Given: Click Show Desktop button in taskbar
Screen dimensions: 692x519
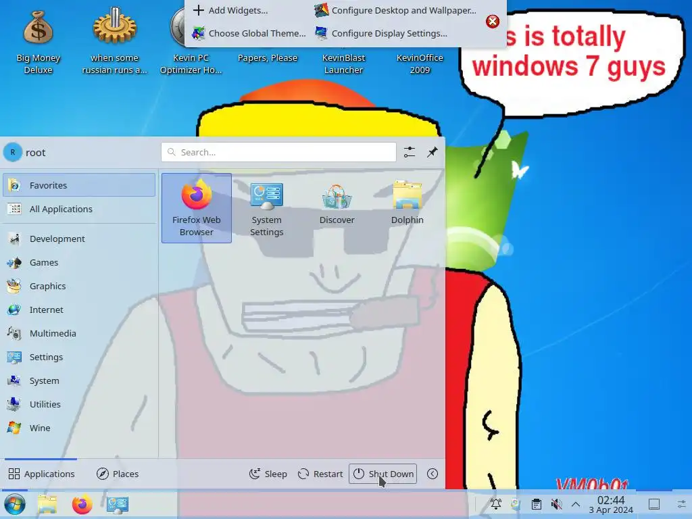Looking at the screenshot, I should pyautogui.click(x=654, y=504).
